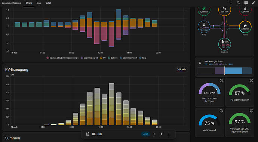Click the calendar icon beside 18. Juli
Image resolution: width=258 pixels, height=142 pixels.
click(x=87, y=134)
